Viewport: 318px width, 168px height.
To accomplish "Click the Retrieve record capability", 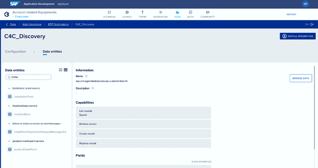I will point(143,124).
